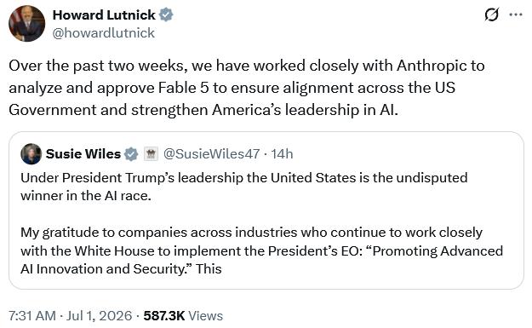Viewport: 532px width, 328px height.
Task: Click Howard Lutnick's blue verified badge
Action: pos(166,15)
